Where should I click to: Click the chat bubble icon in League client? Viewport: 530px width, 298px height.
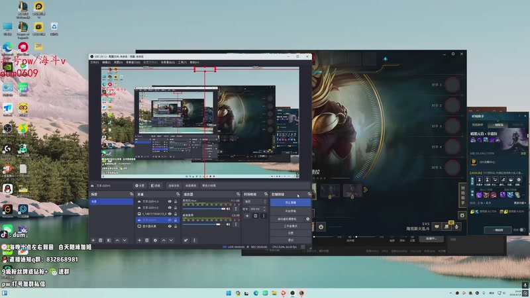437,226
